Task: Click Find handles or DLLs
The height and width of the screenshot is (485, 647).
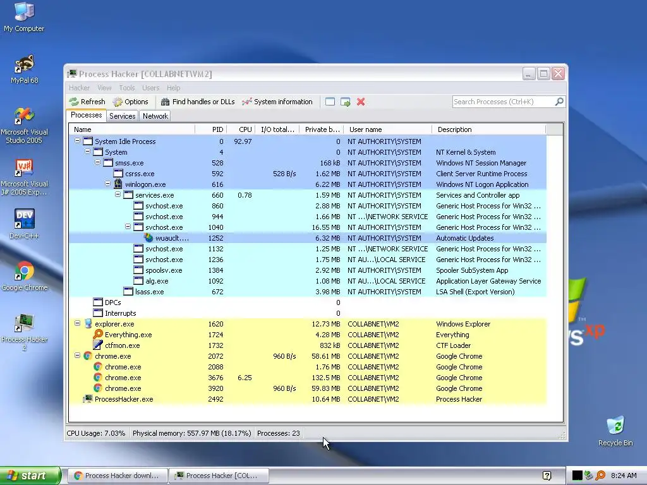Action: click(198, 102)
